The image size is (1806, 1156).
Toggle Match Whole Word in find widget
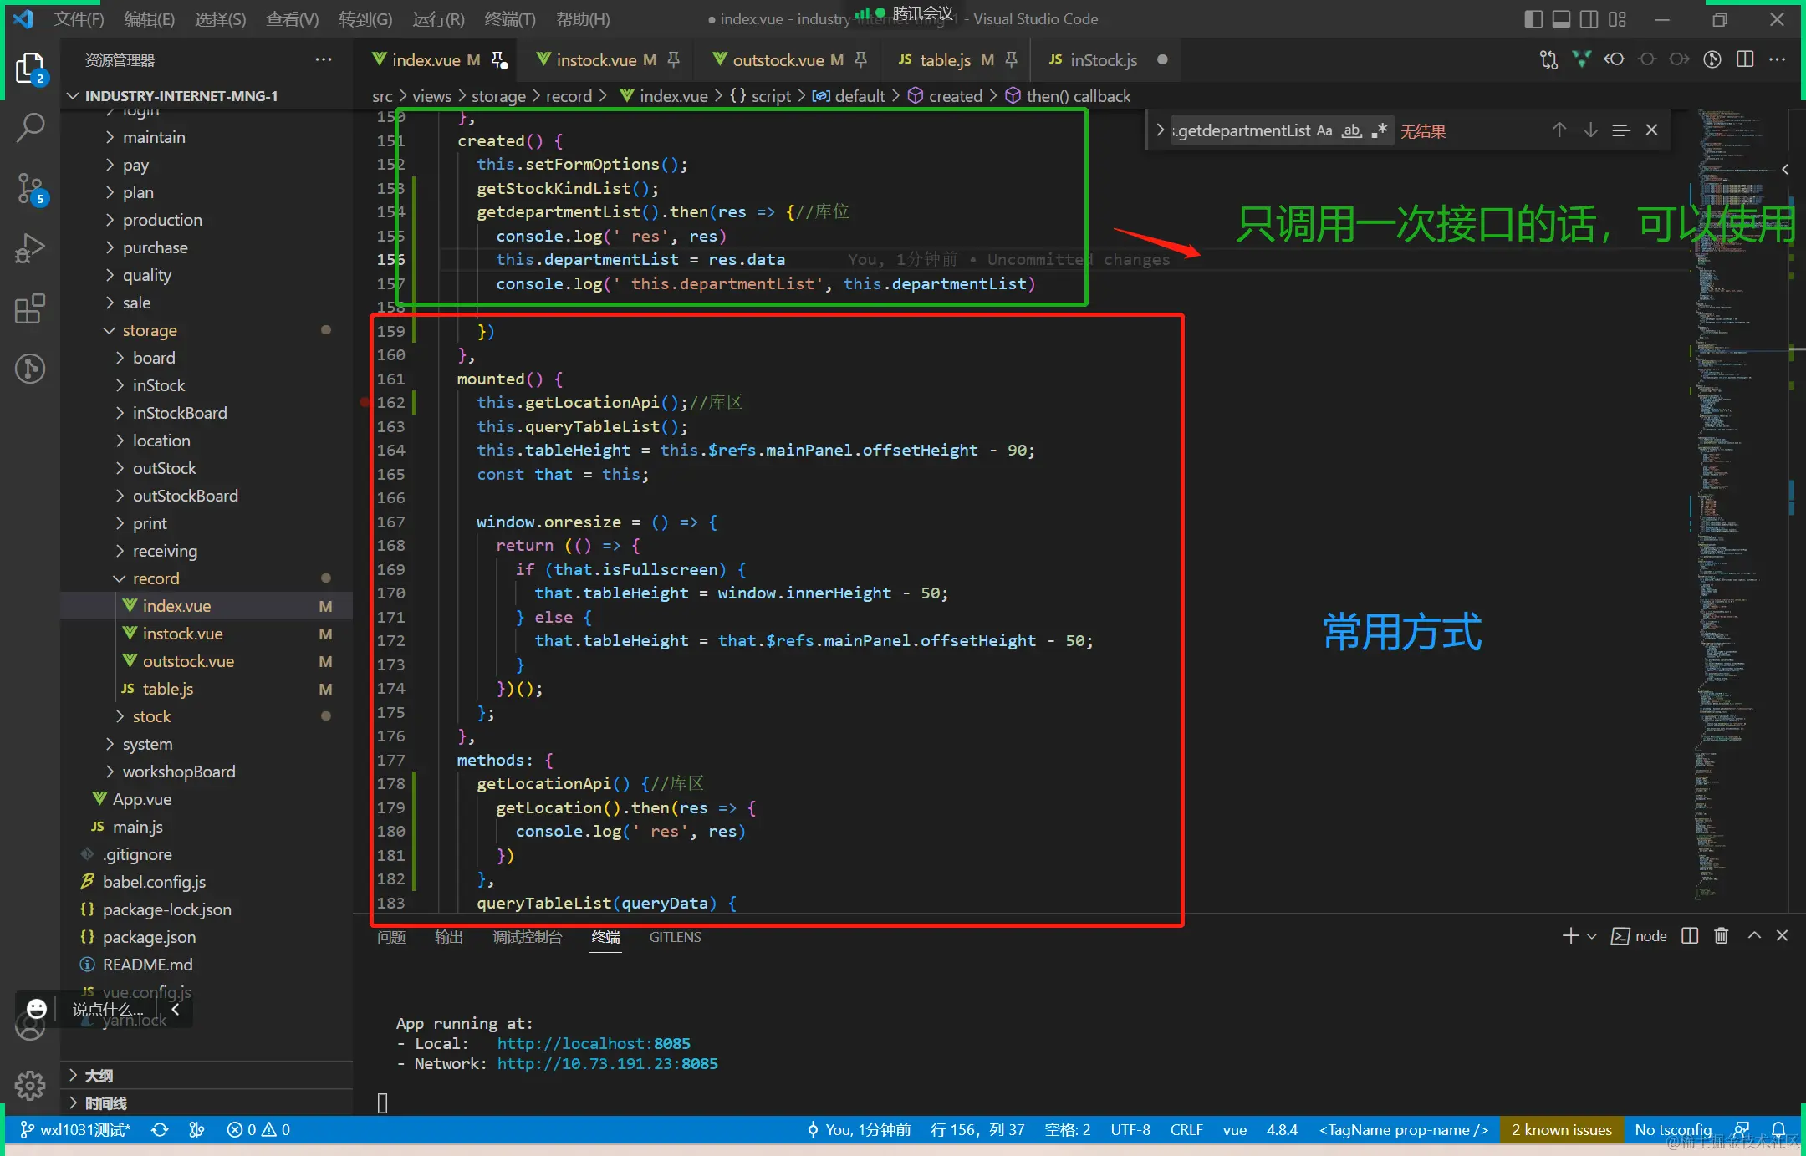pos(1351,130)
